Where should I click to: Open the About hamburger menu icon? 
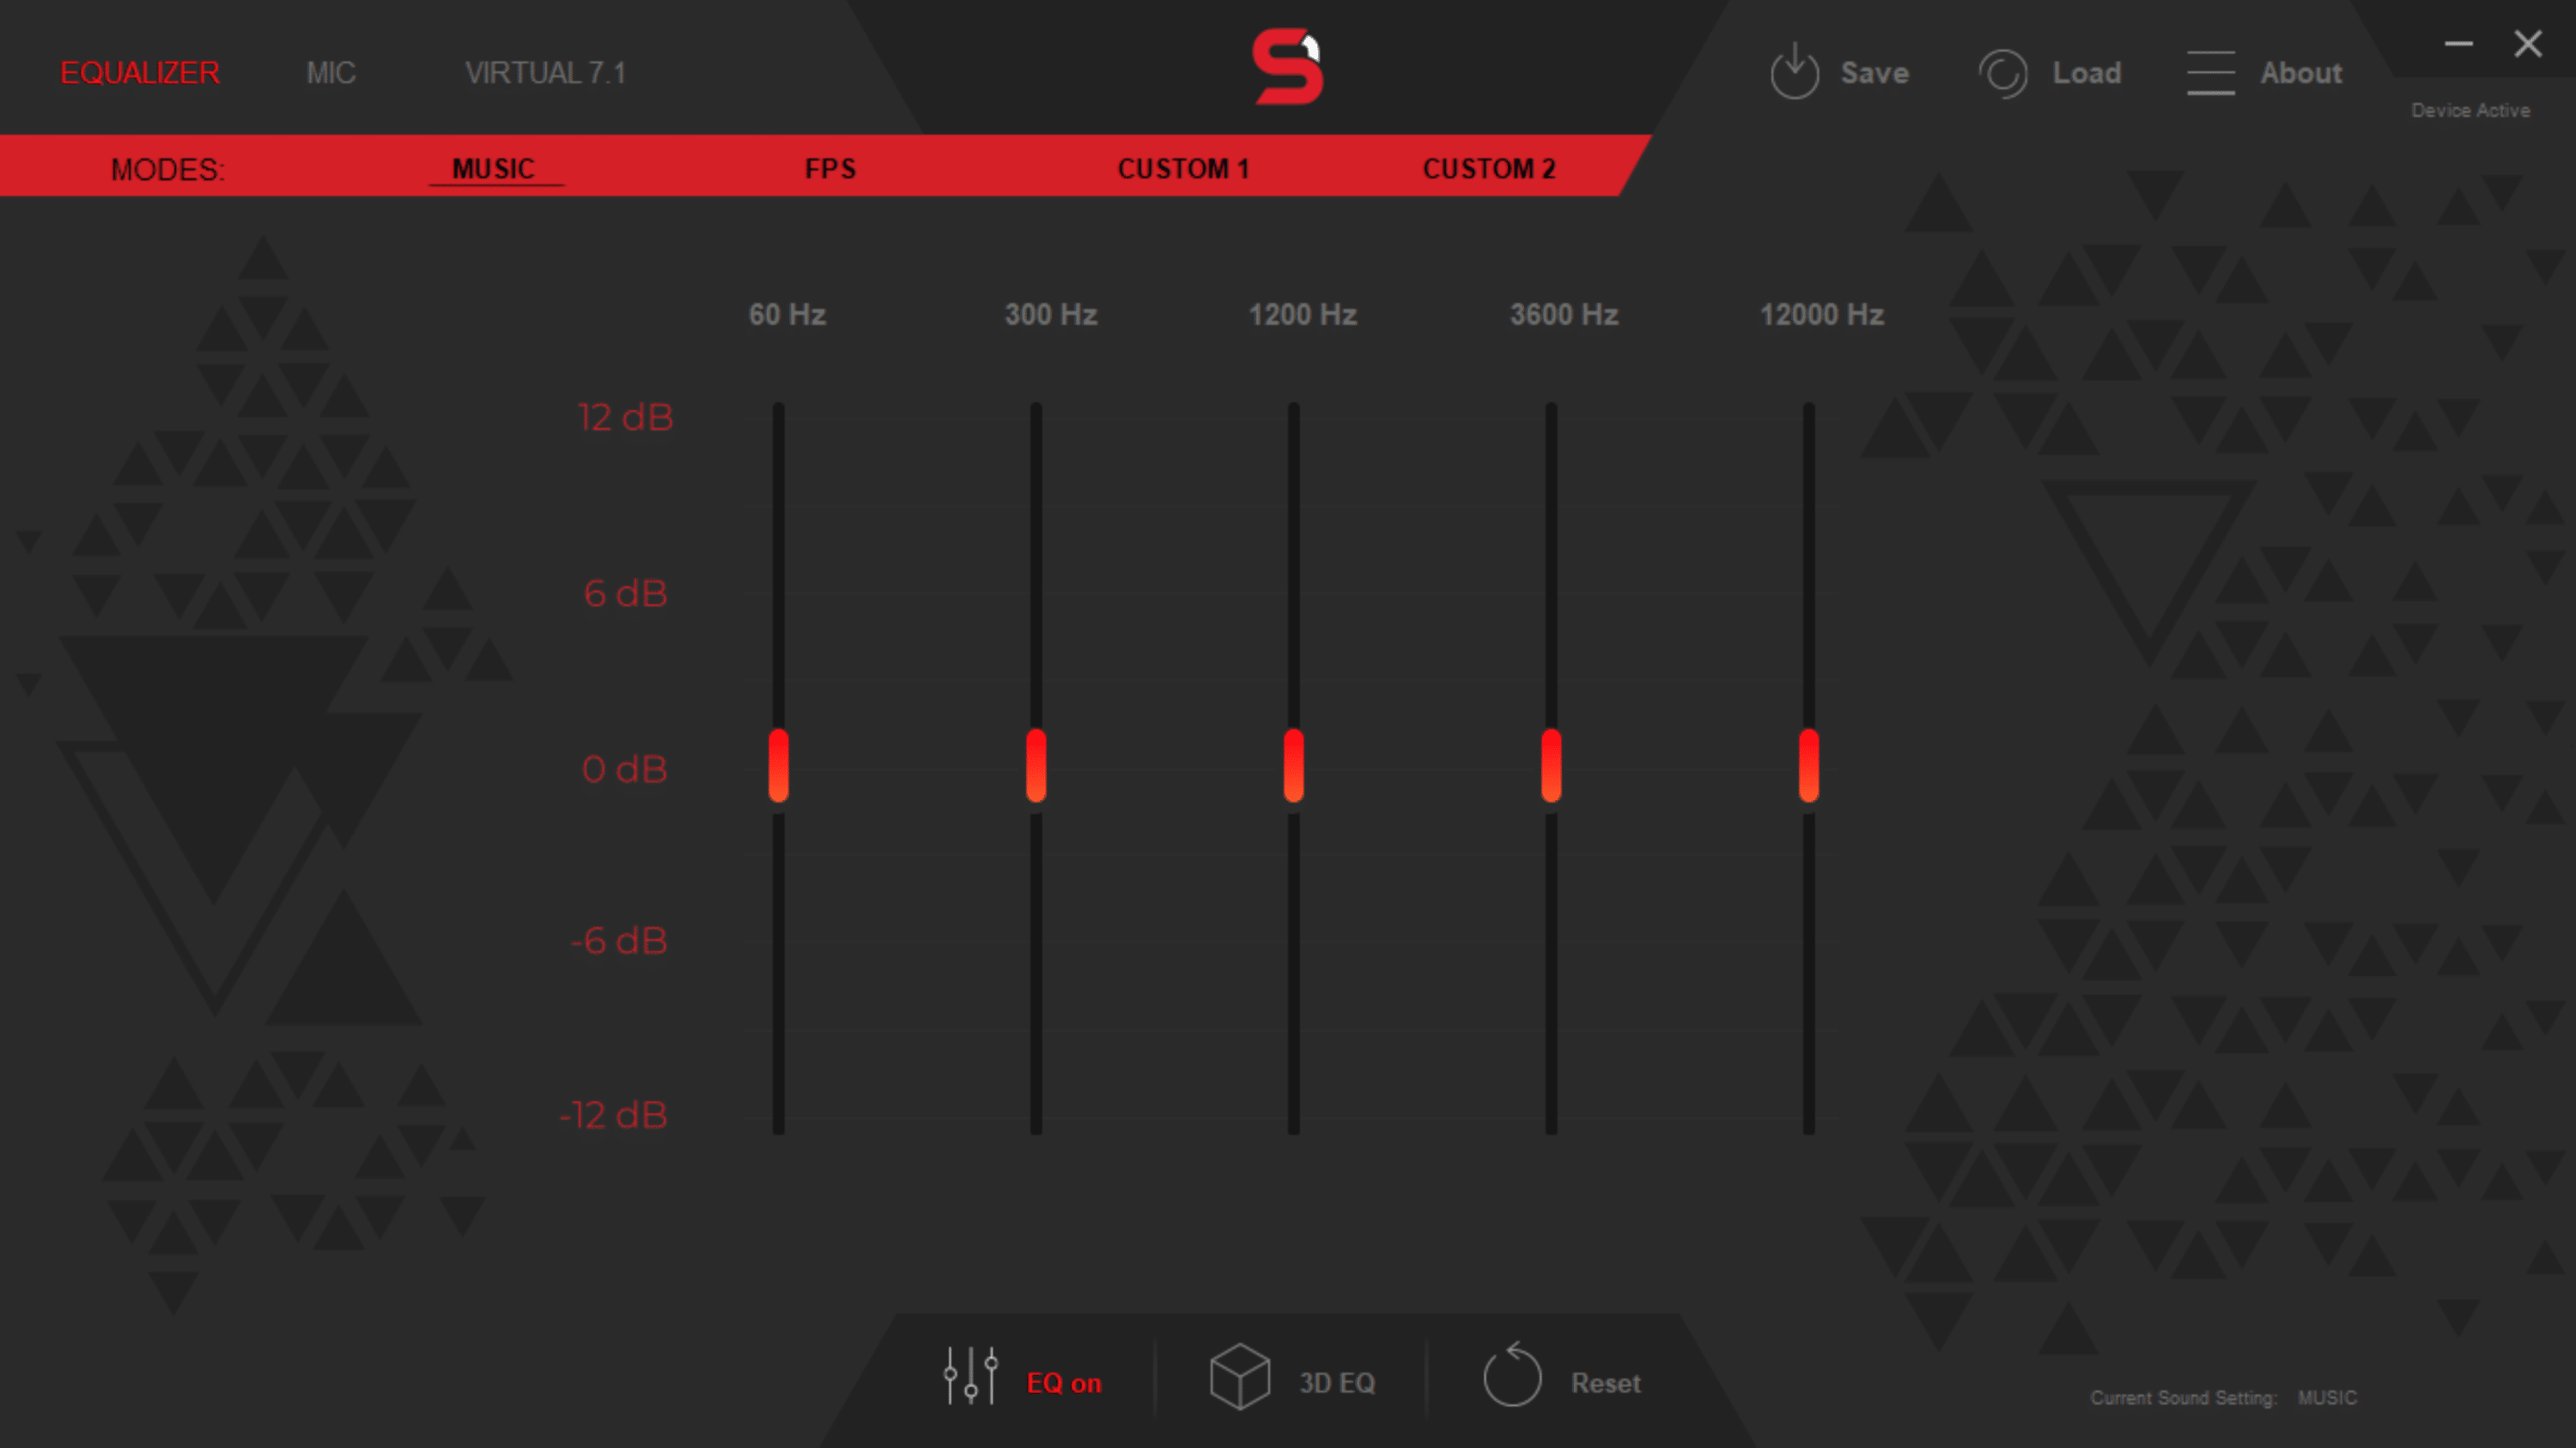pyautogui.click(x=2210, y=73)
